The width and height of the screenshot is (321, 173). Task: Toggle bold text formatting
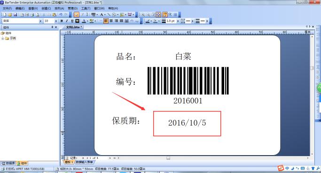pos(62,21)
